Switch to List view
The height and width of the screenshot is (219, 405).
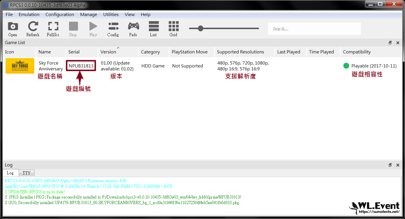pyautogui.click(x=154, y=29)
